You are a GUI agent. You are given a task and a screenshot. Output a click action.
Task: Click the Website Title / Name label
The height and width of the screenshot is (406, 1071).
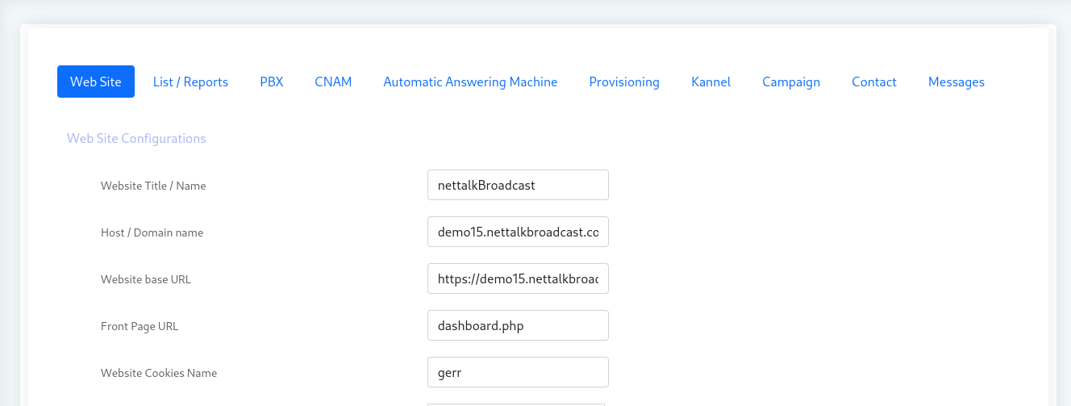[x=153, y=186]
